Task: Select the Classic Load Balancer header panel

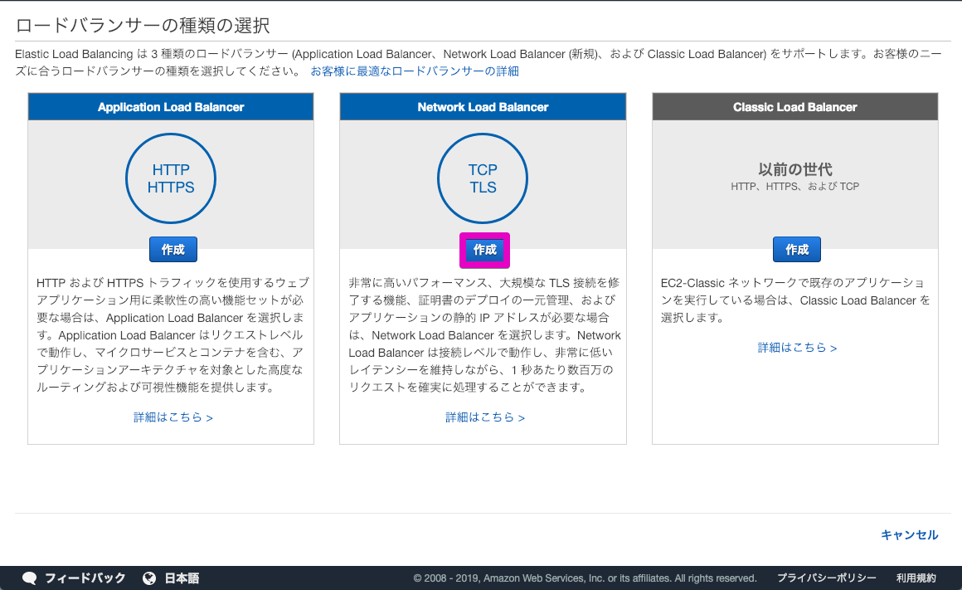Action: click(794, 106)
